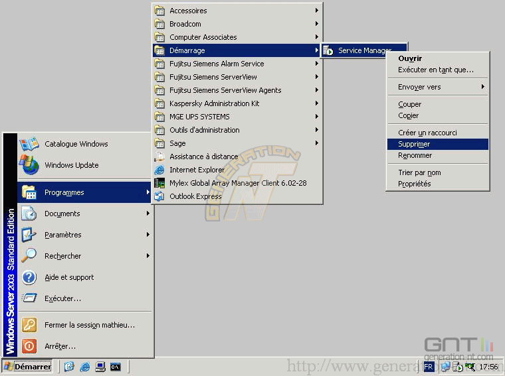Click the tray icon before the clock
The height and width of the screenshot is (376, 505).
pos(470,367)
